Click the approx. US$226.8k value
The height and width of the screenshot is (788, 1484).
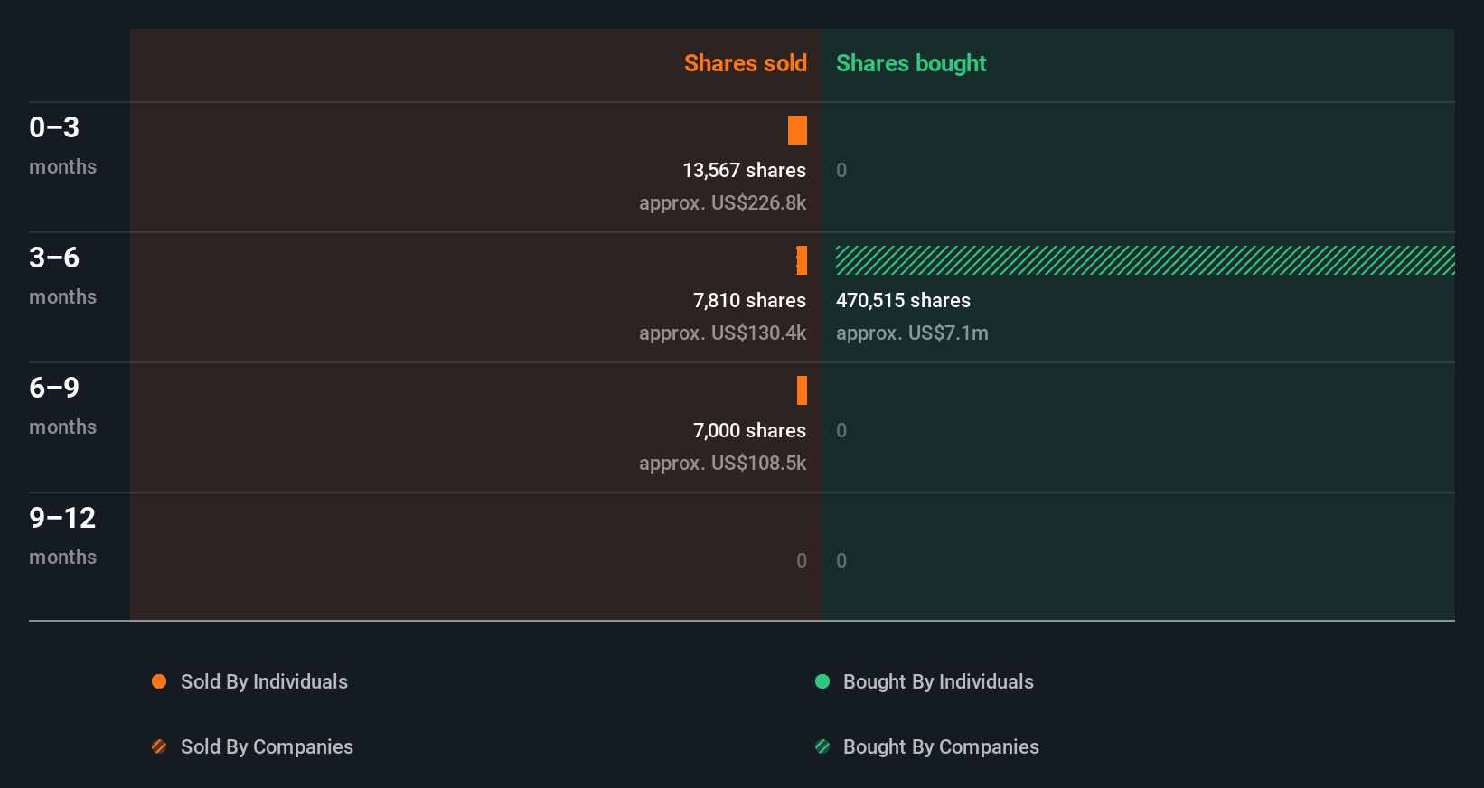(x=722, y=202)
